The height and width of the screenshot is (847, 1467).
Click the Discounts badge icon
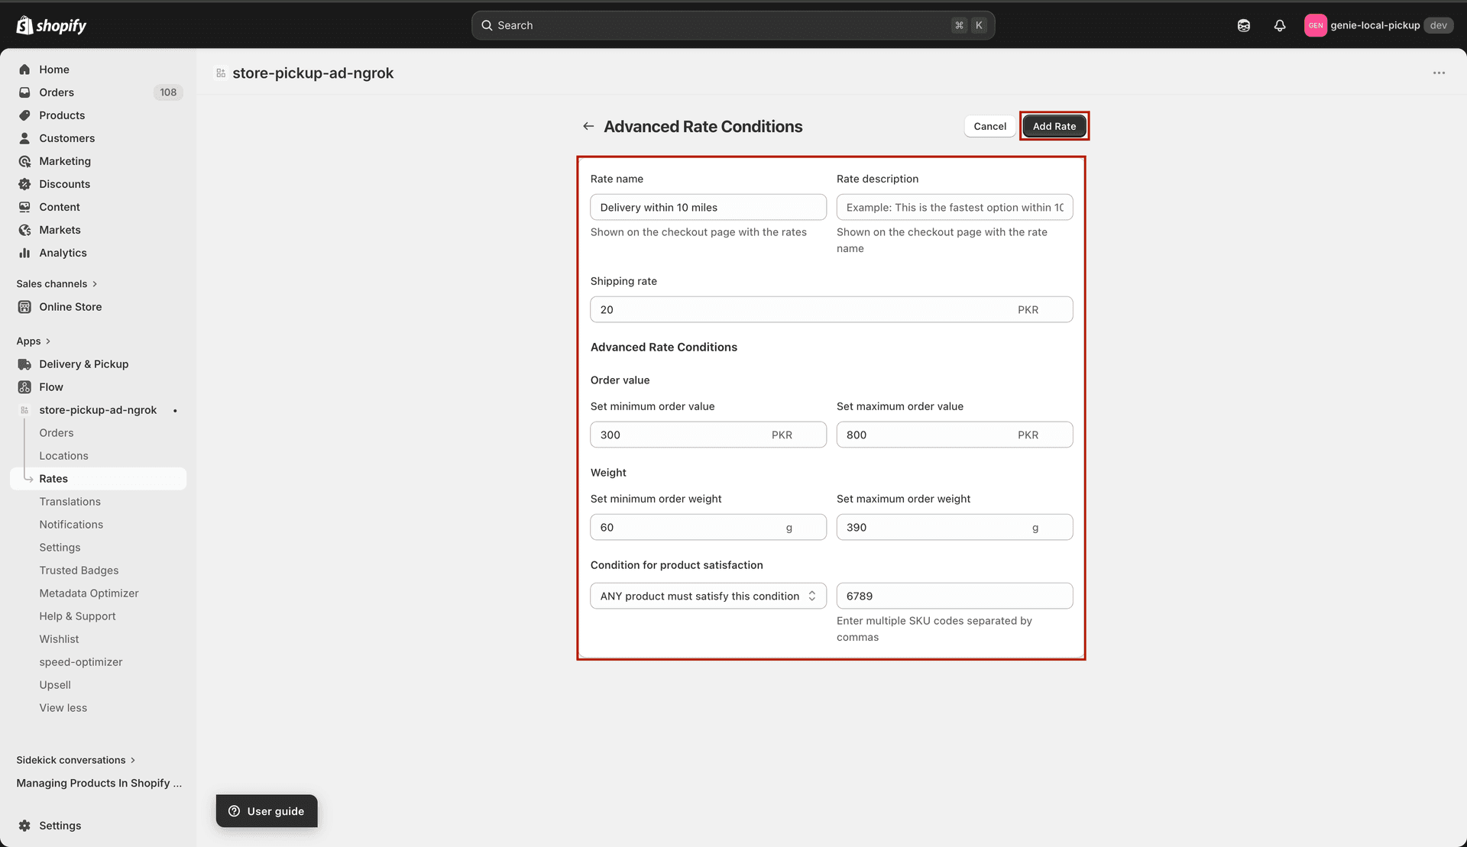click(24, 184)
